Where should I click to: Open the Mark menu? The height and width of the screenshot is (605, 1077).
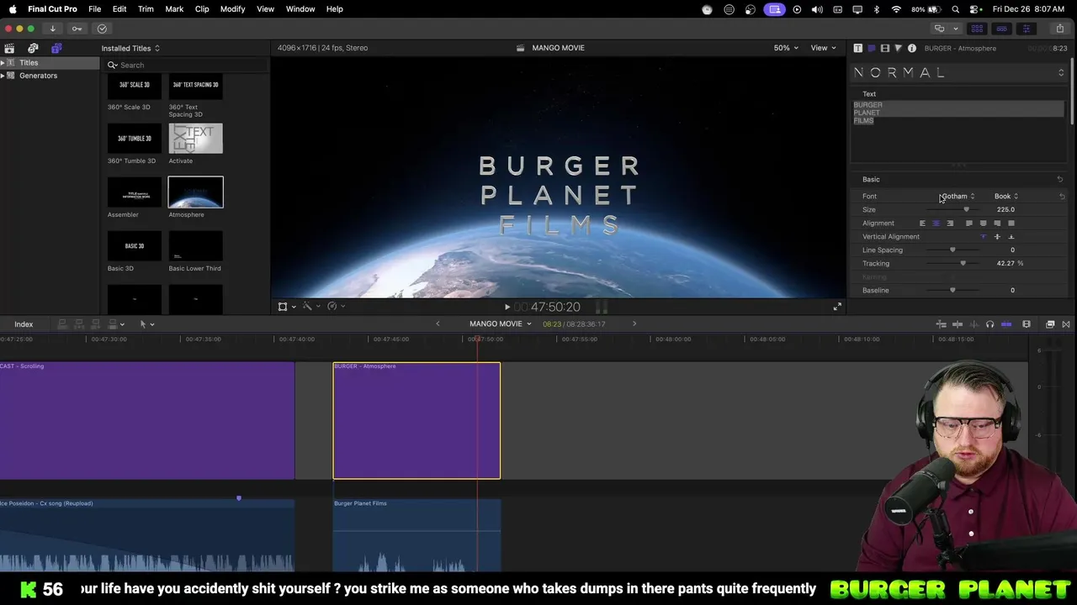click(174, 9)
